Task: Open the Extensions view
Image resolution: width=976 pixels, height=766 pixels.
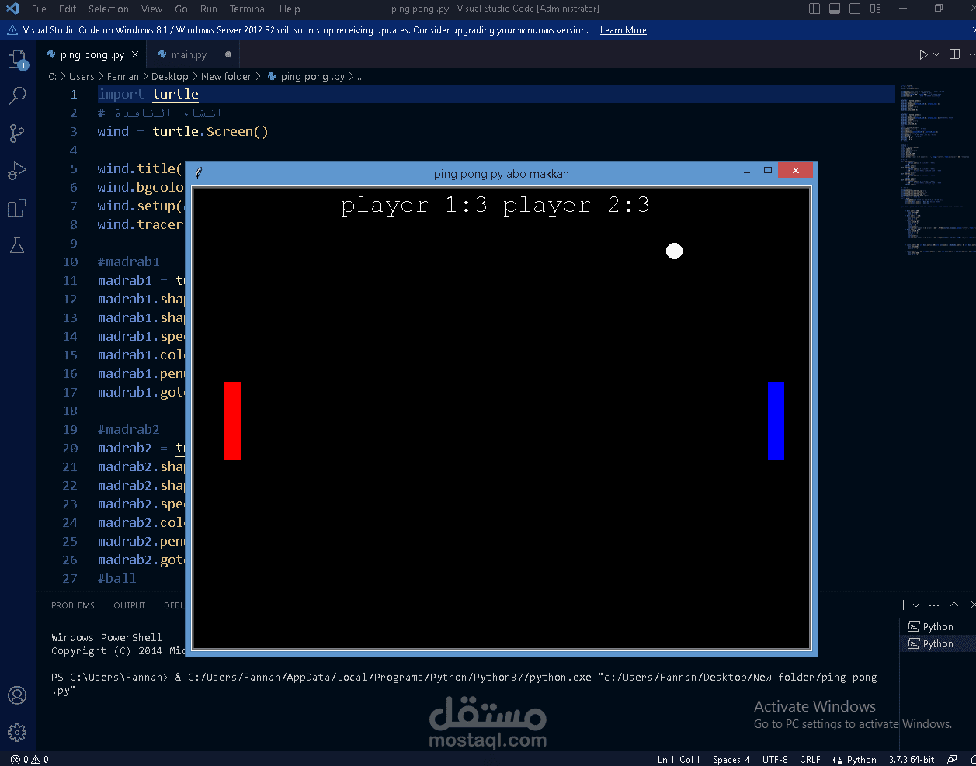Action: pos(17,208)
